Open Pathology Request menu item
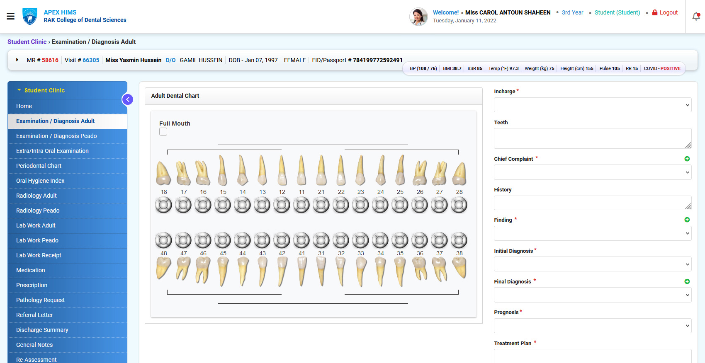The width and height of the screenshot is (705, 363). coord(67,300)
